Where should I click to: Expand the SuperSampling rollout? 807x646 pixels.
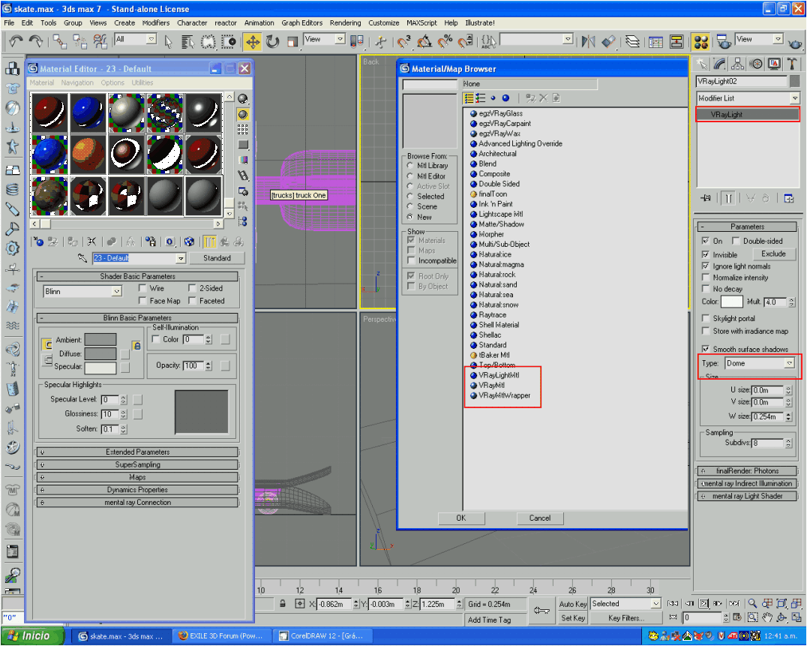[137, 464]
